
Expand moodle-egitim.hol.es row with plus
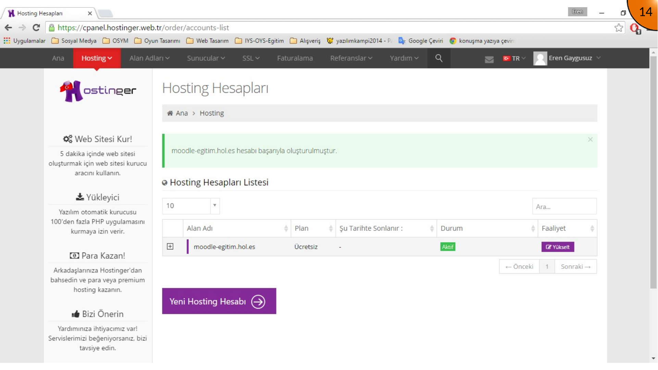pos(170,247)
